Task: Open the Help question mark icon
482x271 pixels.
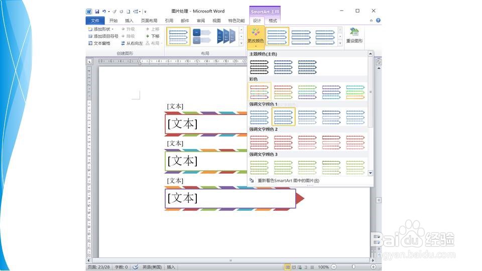Action: coord(378,20)
